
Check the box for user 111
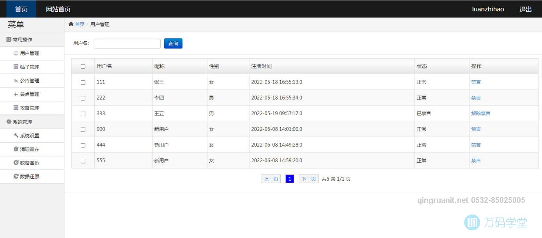[x=83, y=82]
